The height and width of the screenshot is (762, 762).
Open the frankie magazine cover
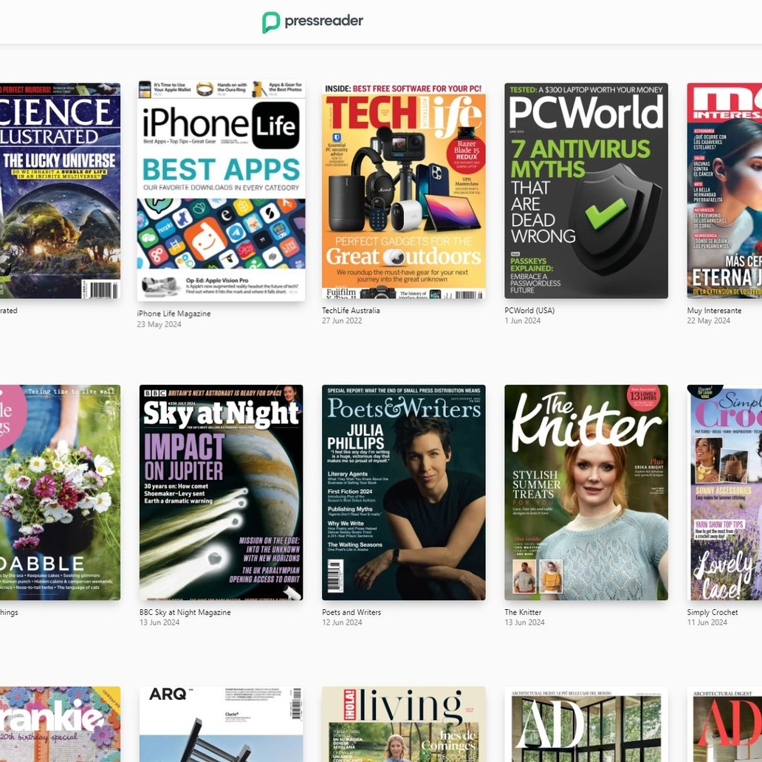click(x=61, y=724)
